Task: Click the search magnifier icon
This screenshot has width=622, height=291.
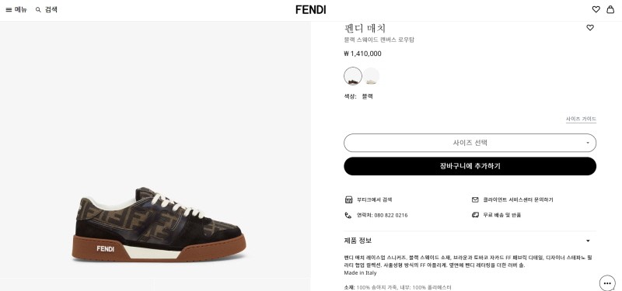Action: 38,10
